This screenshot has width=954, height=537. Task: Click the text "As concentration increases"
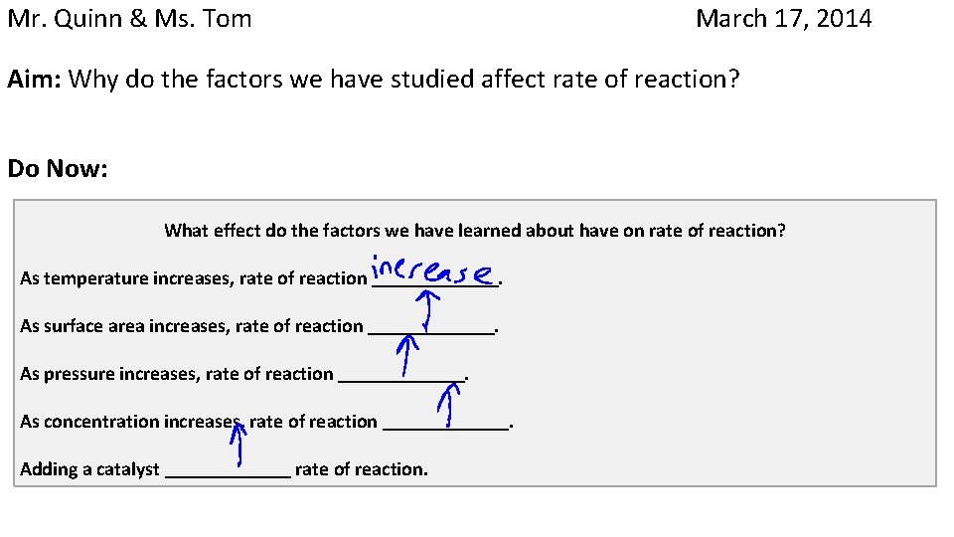click(x=129, y=423)
